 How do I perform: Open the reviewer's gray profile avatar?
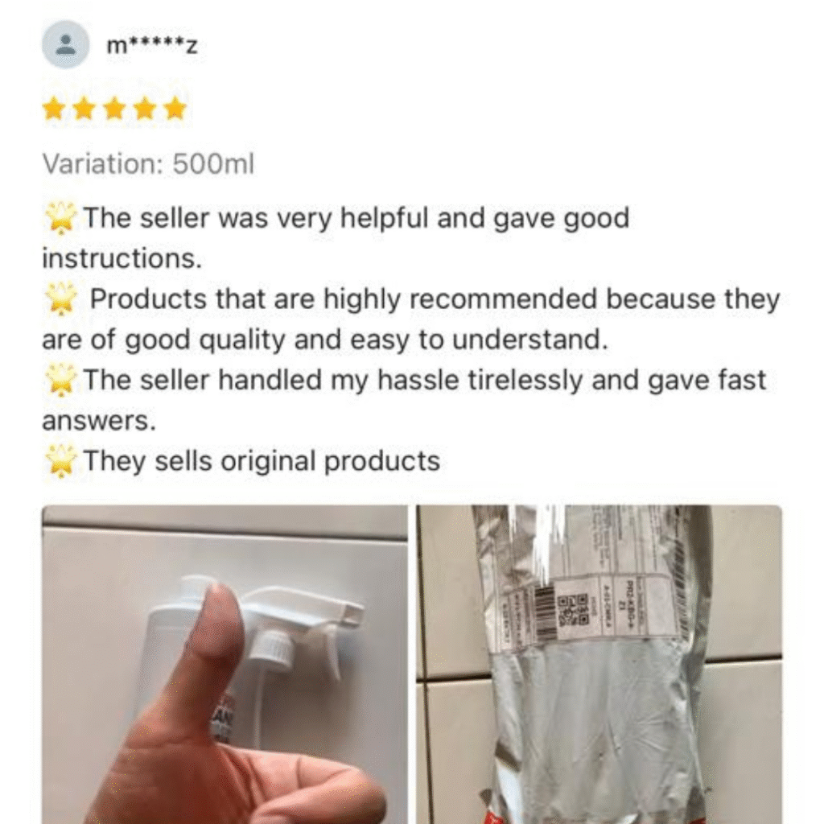65,45
